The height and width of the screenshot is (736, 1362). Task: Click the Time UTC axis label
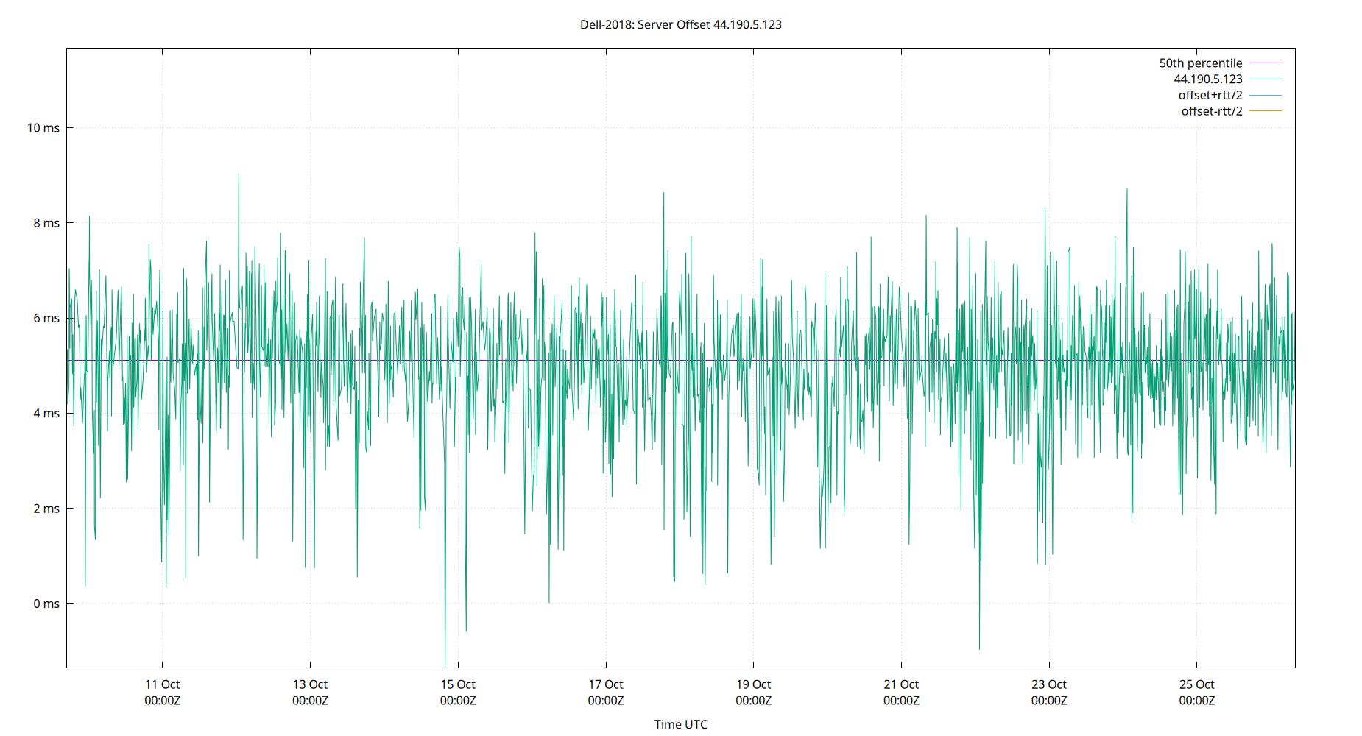[x=681, y=724]
